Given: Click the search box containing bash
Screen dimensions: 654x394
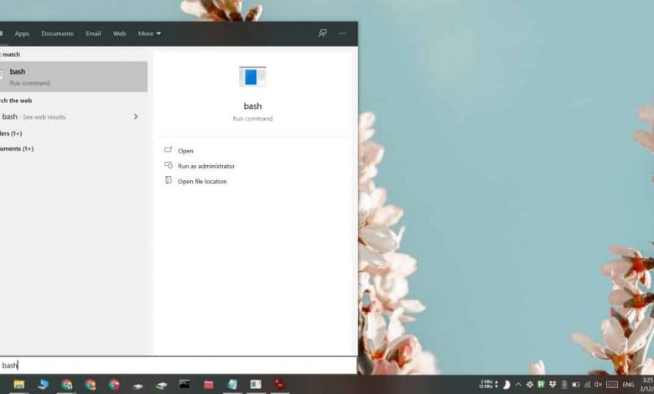Looking at the screenshot, I should (179, 365).
